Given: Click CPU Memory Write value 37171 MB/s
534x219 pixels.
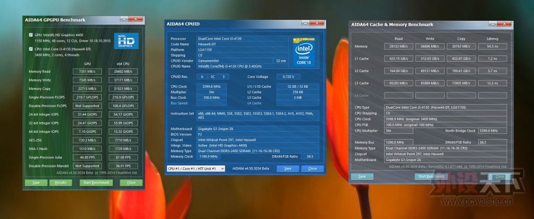Looking at the screenshot, I should pyautogui.click(x=123, y=80).
